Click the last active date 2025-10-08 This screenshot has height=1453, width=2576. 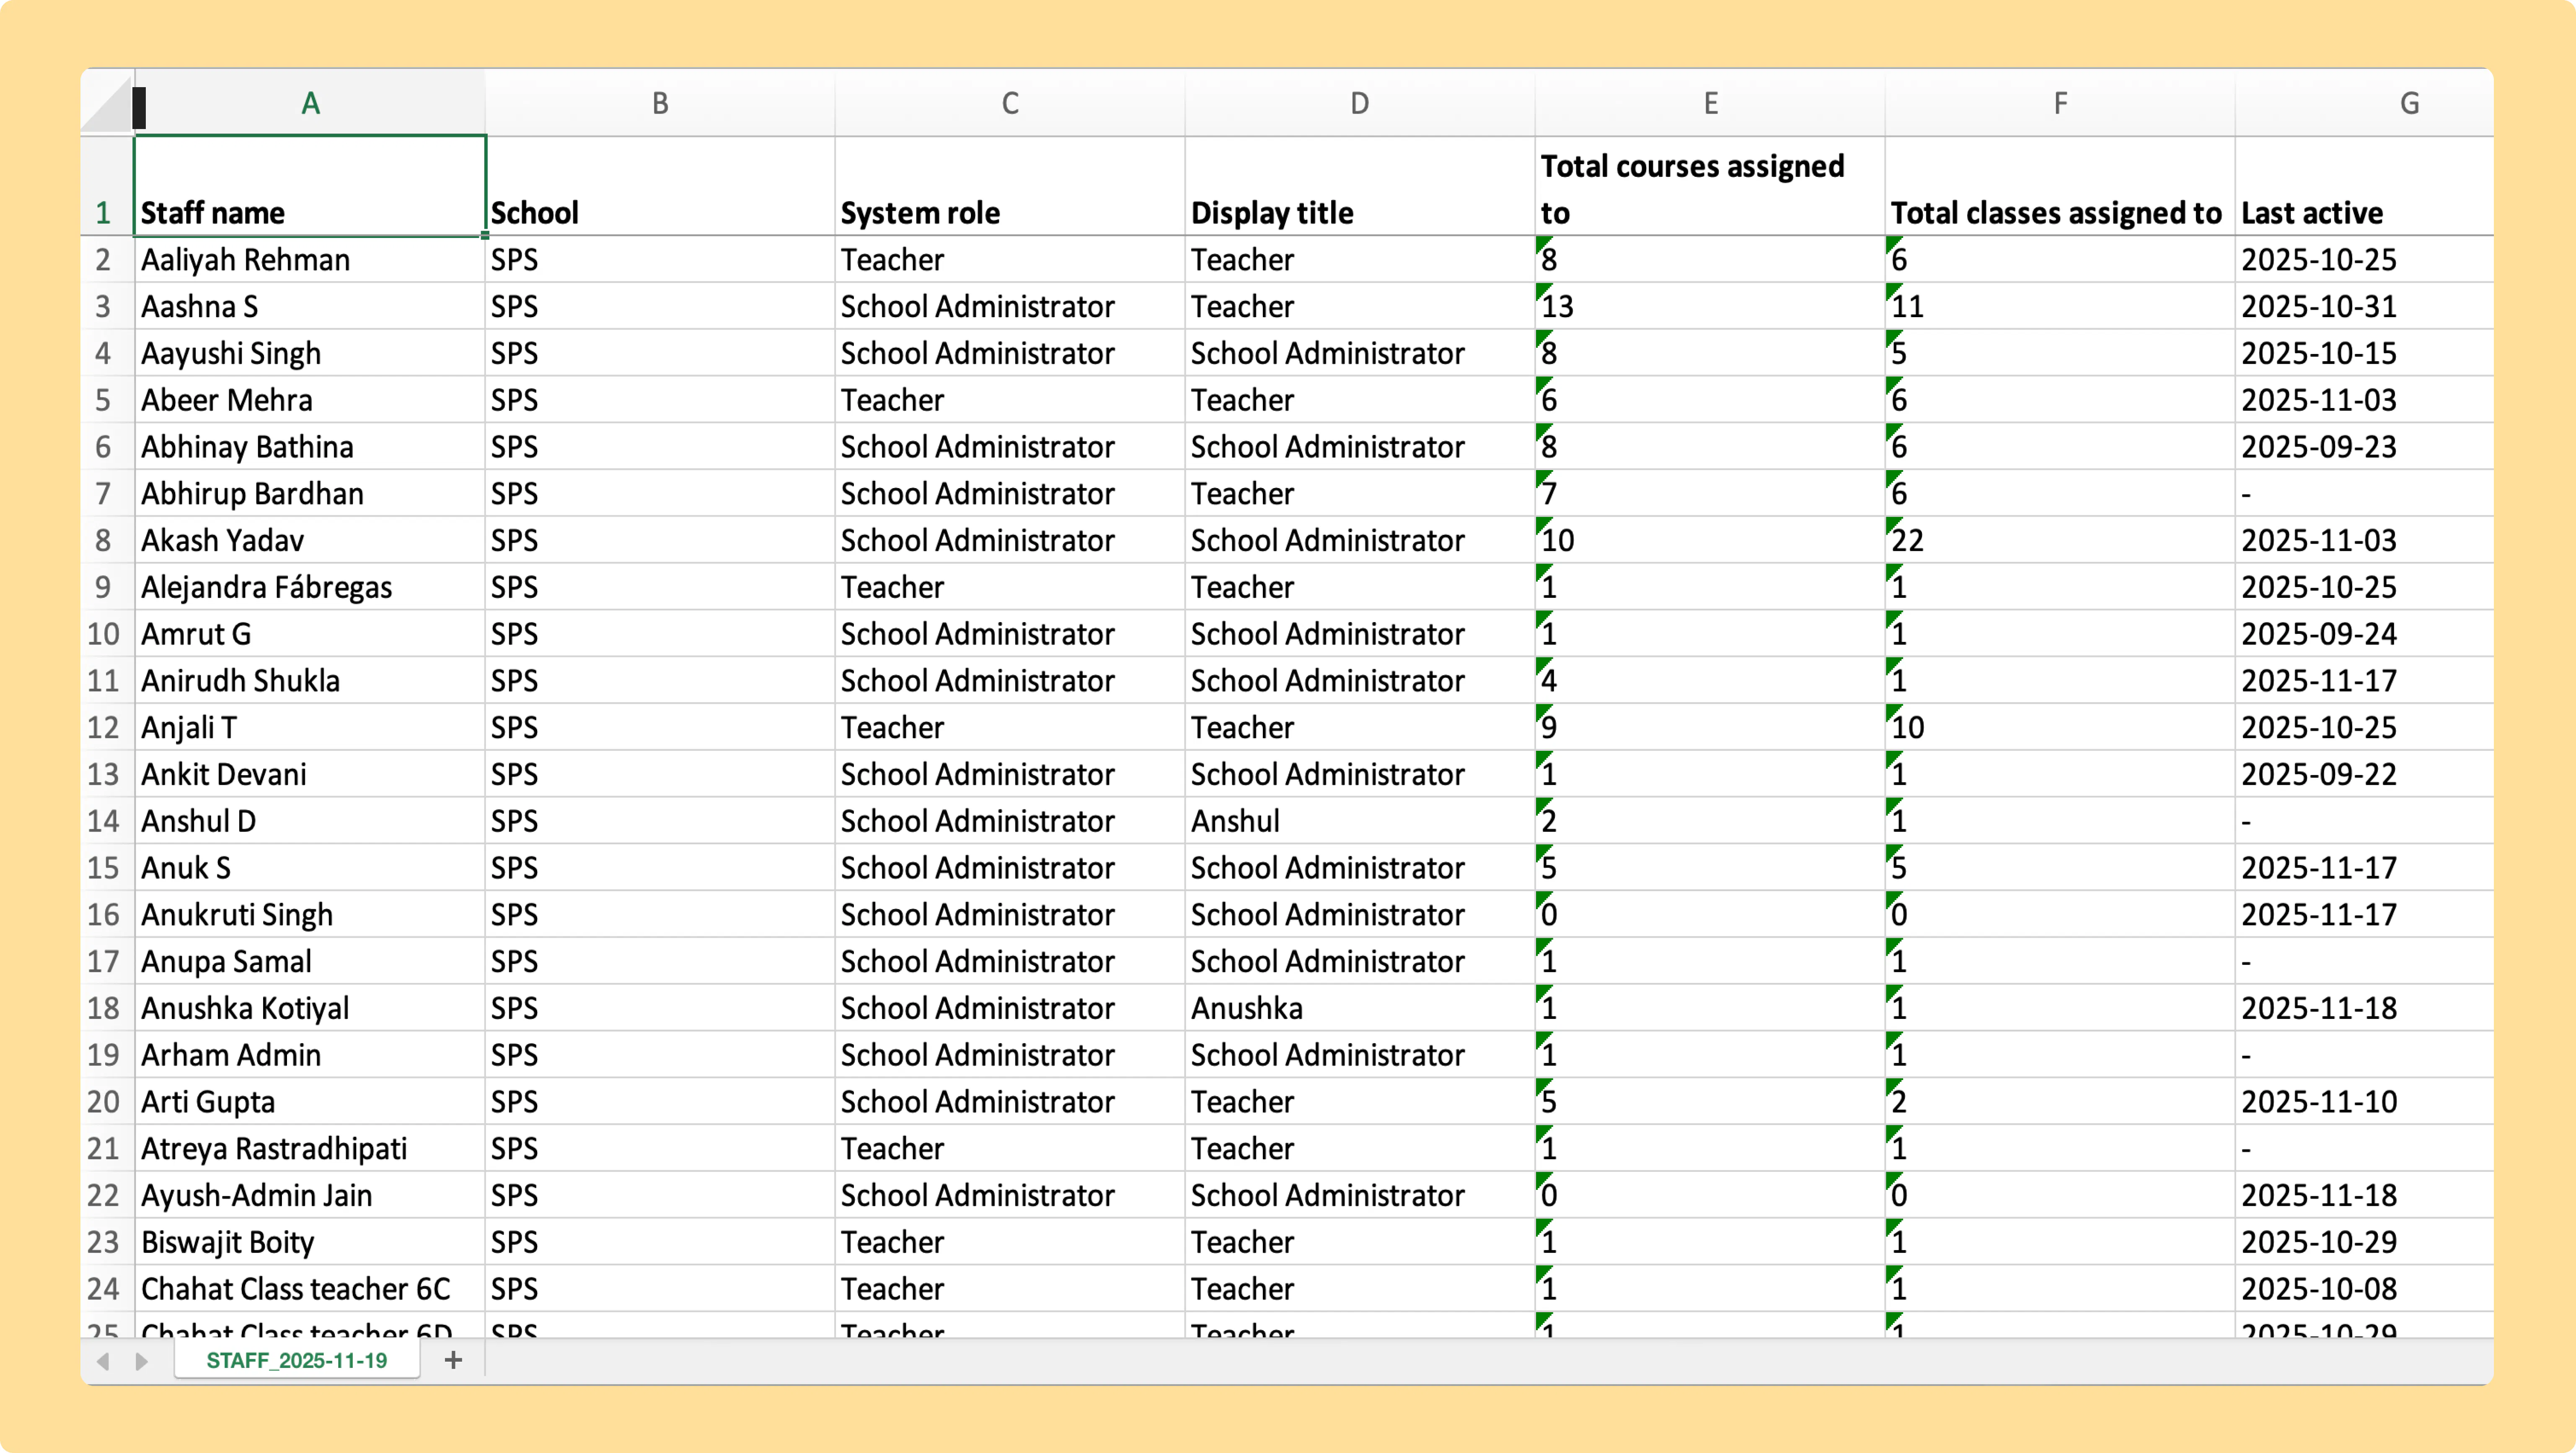coord(2365,1288)
